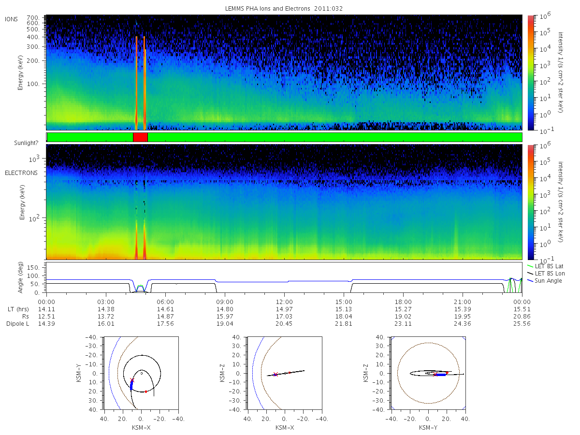Screen dimensions: 580x435
Task: Click the LT value 14.11
Action: click(46, 308)
